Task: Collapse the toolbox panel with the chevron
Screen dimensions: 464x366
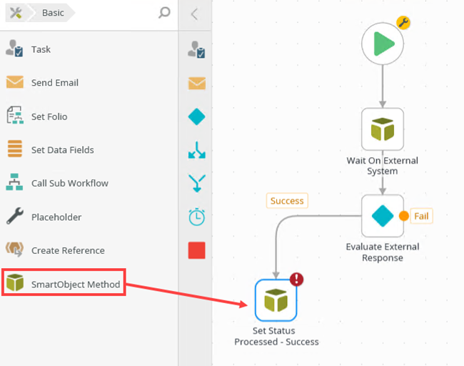Action: click(194, 14)
